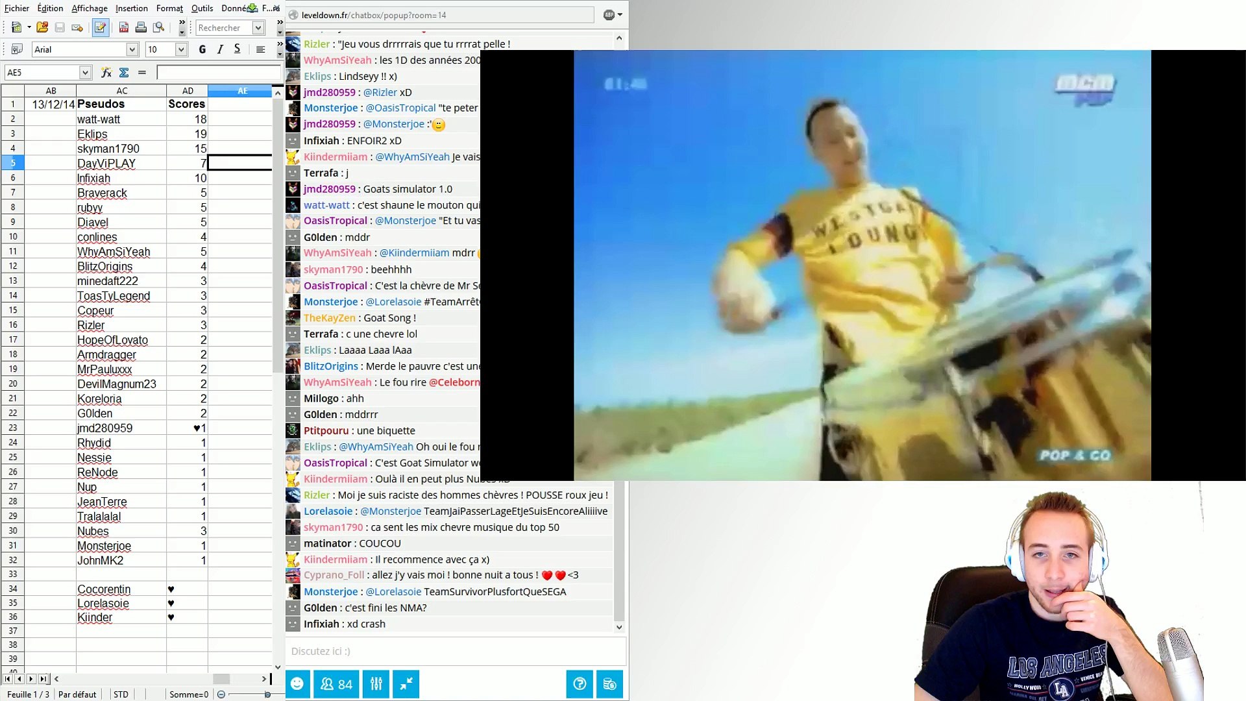The height and width of the screenshot is (701, 1246).
Task: Toggle bold G formatting
Action: click(202, 49)
